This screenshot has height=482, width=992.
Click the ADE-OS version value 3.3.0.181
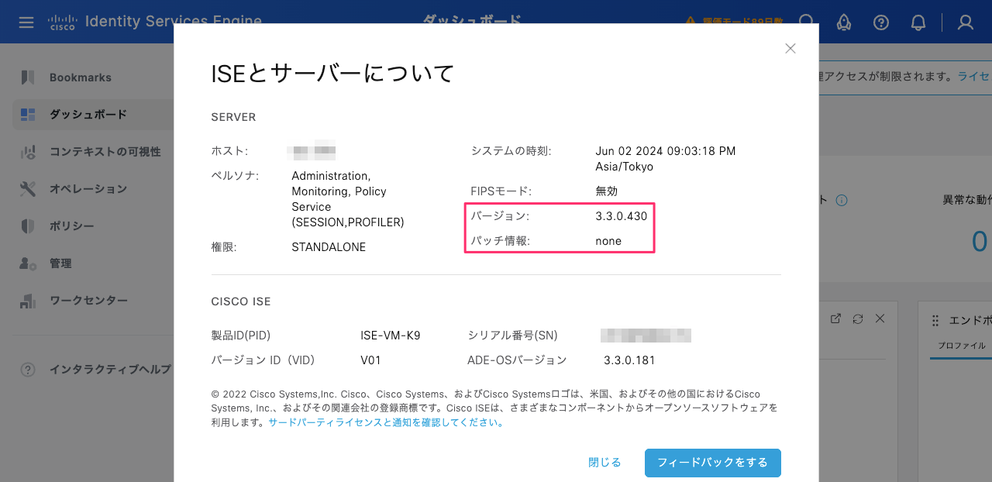(630, 360)
